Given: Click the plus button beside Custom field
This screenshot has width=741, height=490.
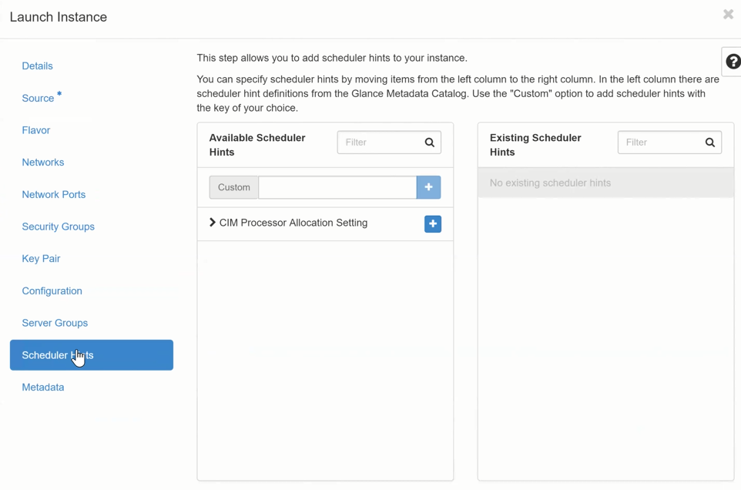Looking at the screenshot, I should click(x=428, y=187).
